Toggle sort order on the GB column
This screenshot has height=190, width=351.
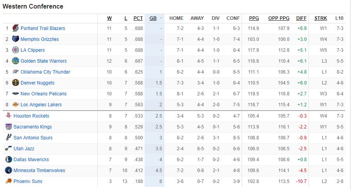pyautogui.click(x=153, y=18)
